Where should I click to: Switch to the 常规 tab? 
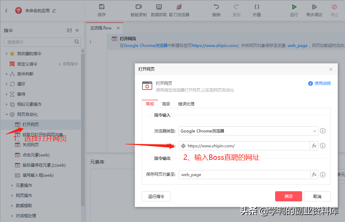(150, 104)
